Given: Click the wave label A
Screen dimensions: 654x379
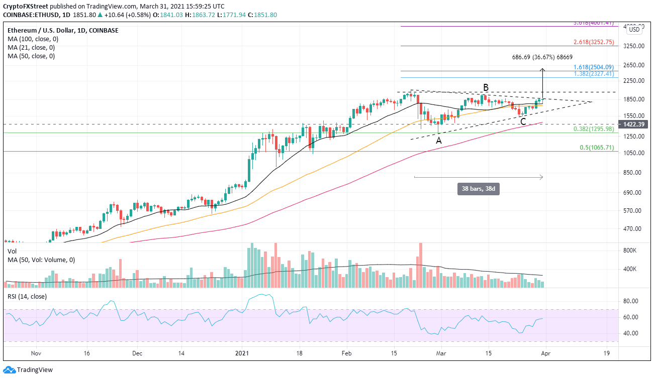Looking at the screenshot, I should (x=439, y=141).
